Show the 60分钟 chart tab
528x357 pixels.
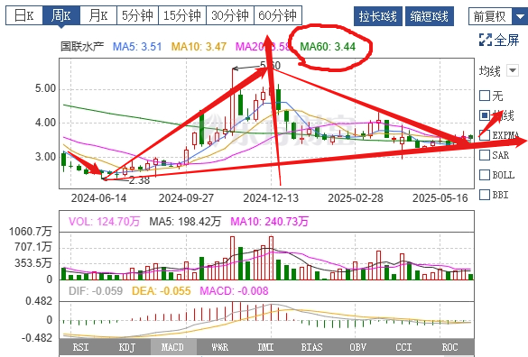[x=278, y=15]
